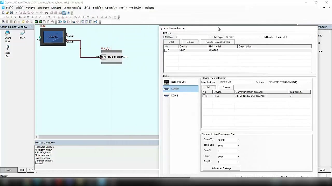Select the GL070E HMI device on canvas
Screen dimensions: 332x186
tap(53, 37)
